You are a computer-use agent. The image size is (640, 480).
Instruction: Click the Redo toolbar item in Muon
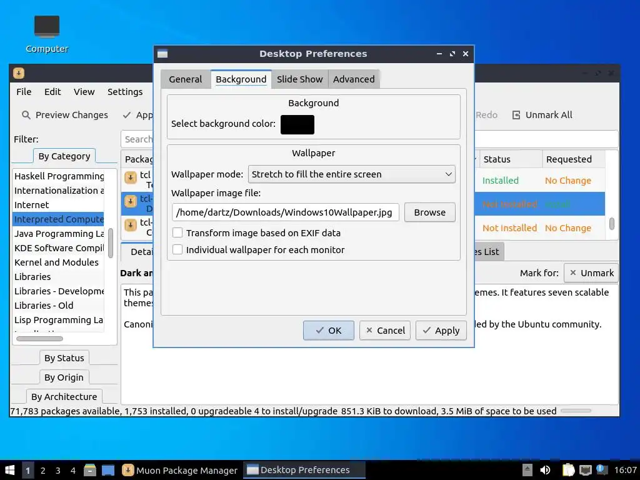click(486, 115)
